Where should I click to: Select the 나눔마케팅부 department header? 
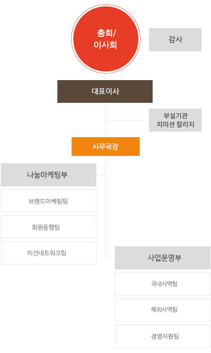[48, 175]
